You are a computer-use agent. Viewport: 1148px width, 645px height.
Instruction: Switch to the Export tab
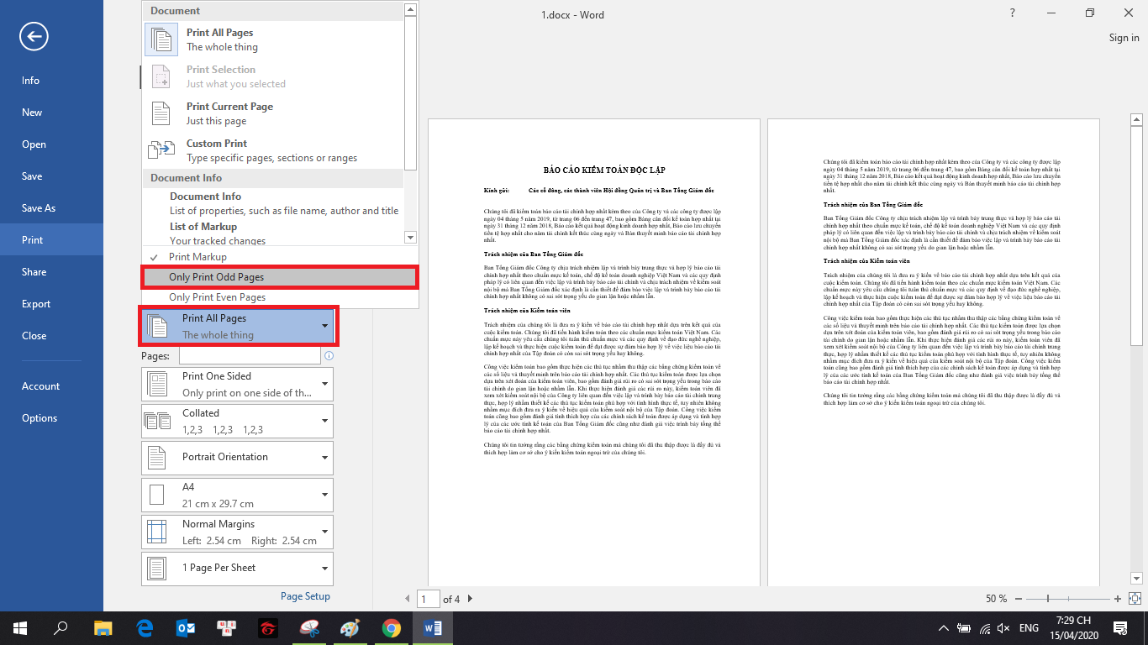tap(36, 304)
